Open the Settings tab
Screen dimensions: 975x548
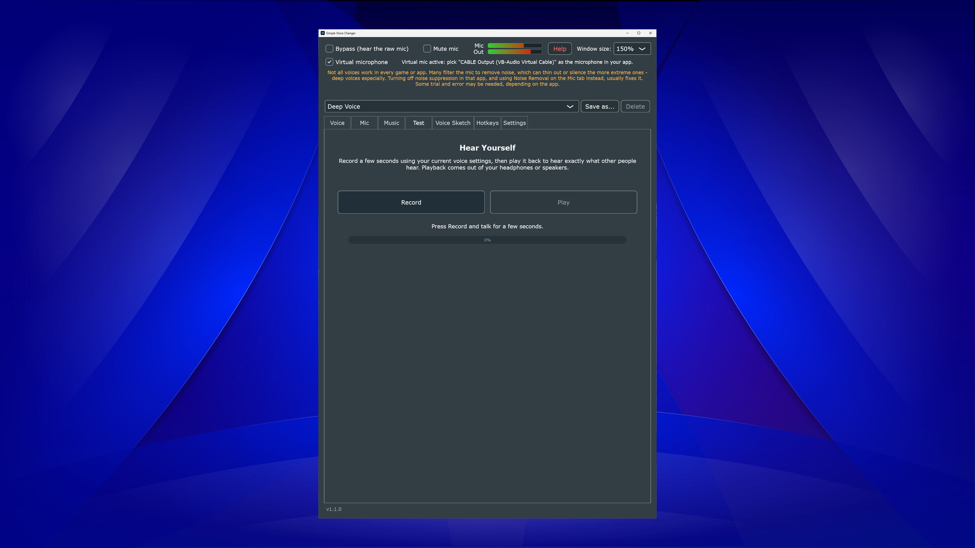pyautogui.click(x=514, y=123)
